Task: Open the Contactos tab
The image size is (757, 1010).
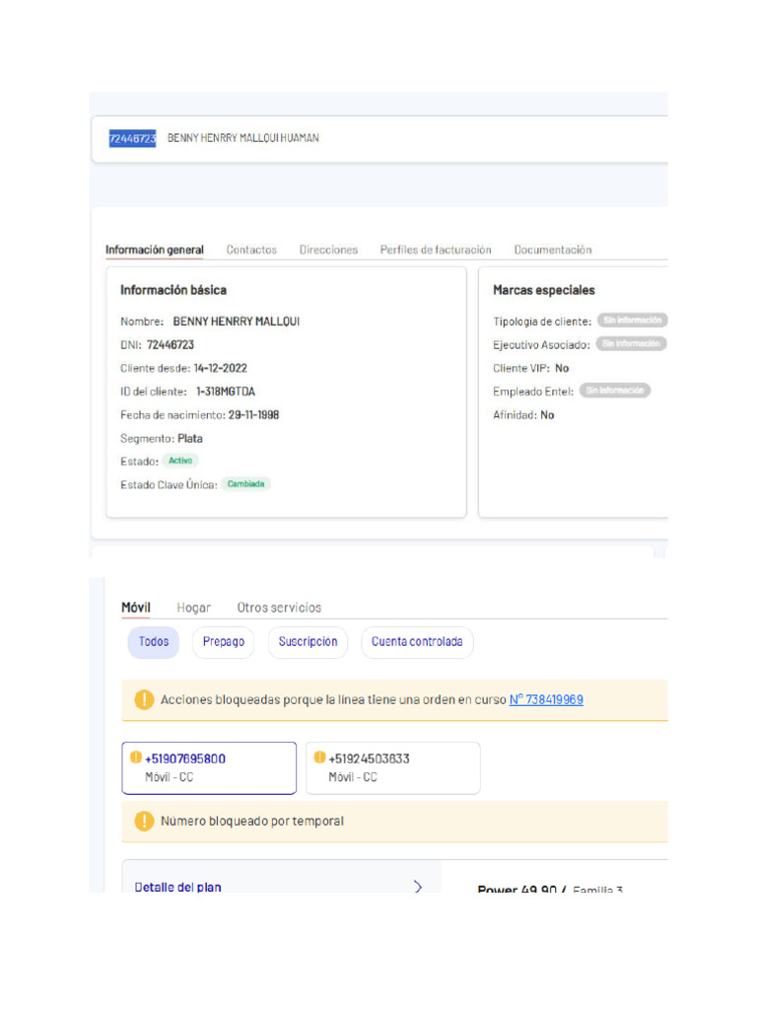Action: point(251,250)
